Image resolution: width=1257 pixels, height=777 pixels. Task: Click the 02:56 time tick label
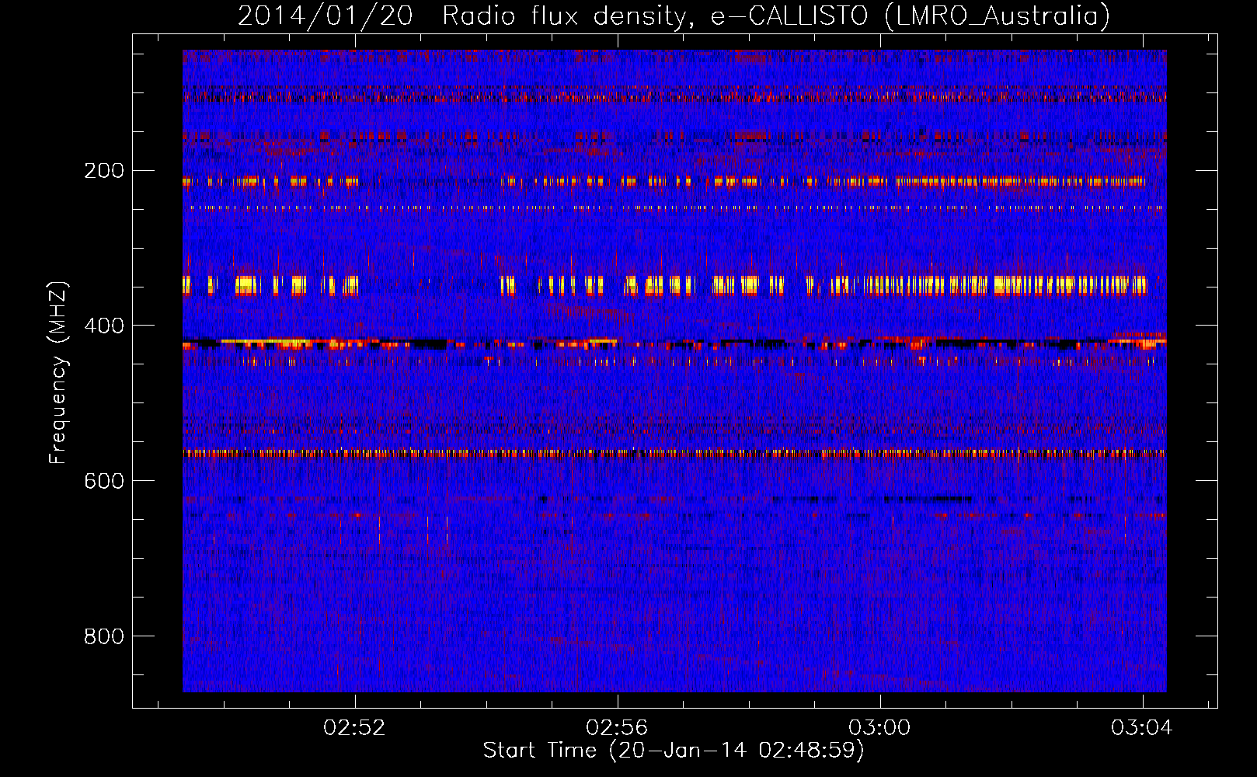pyautogui.click(x=617, y=728)
